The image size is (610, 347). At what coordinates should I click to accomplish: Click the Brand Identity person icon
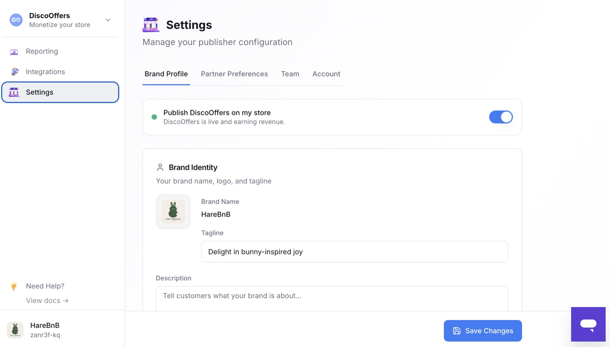(160, 167)
